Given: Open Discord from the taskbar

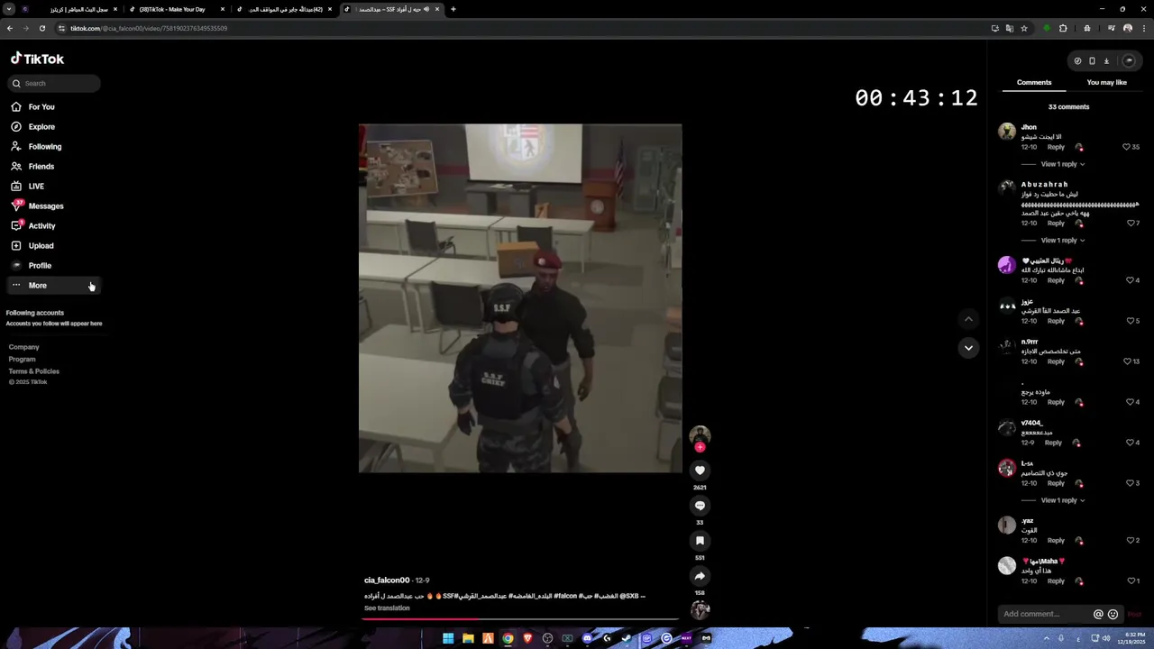Looking at the screenshot, I should point(587,638).
